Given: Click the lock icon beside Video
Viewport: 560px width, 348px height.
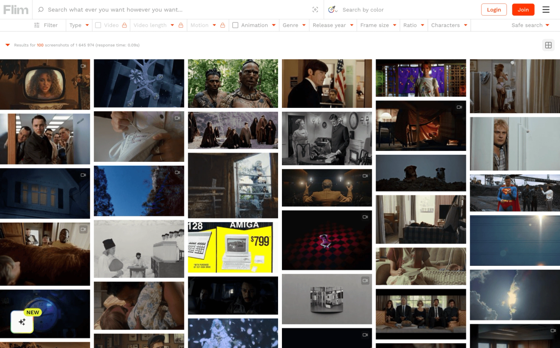Looking at the screenshot, I should [125, 25].
